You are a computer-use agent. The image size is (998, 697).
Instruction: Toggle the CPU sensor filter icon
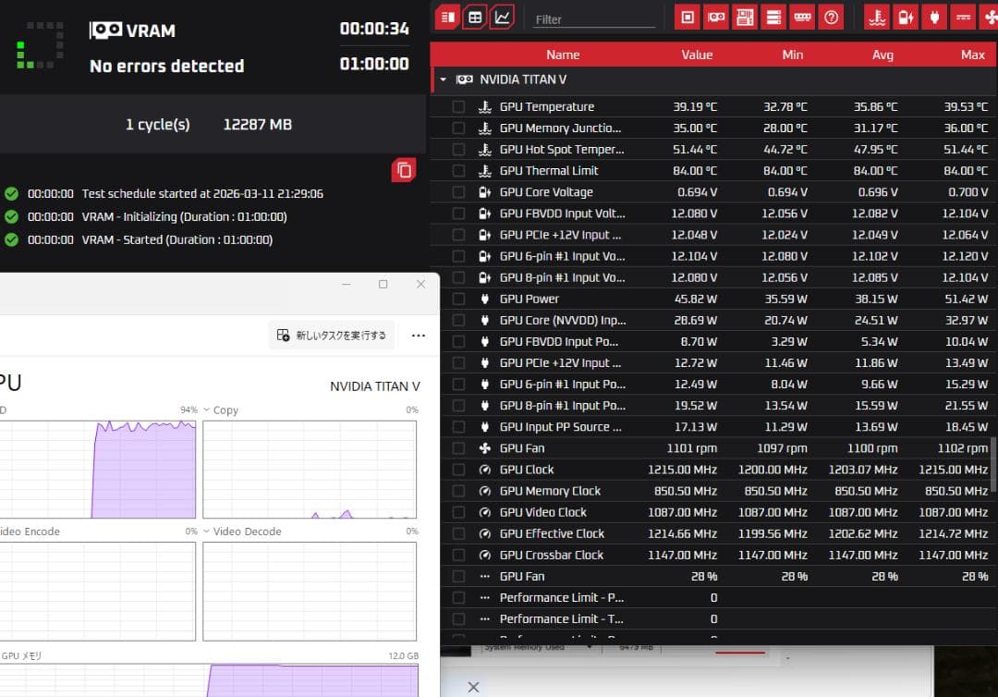(x=688, y=18)
